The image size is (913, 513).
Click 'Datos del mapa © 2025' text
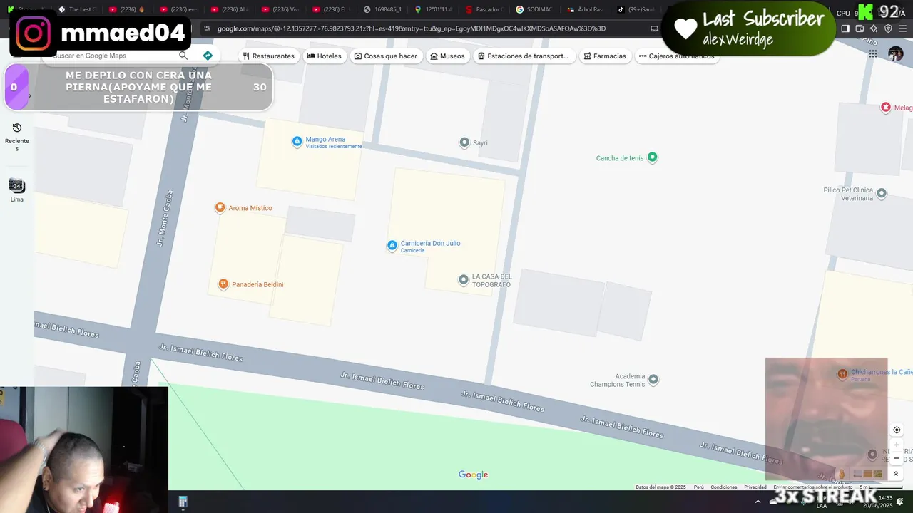(x=660, y=487)
